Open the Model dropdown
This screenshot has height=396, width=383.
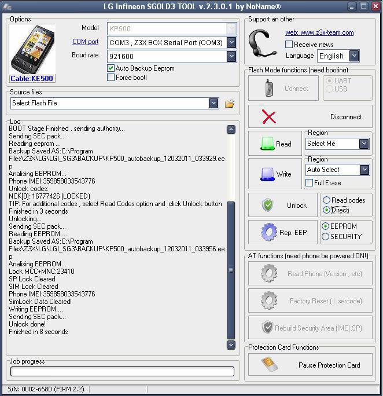[231, 28]
